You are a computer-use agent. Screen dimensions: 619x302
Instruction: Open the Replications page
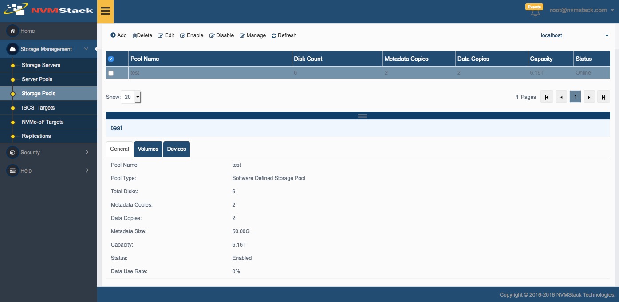[x=36, y=136]
